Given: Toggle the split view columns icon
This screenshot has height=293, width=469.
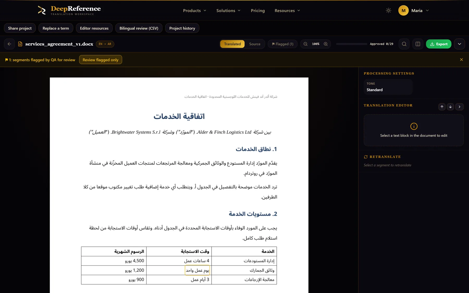Looking at the screenshot, I should click(x=418, y=44).
